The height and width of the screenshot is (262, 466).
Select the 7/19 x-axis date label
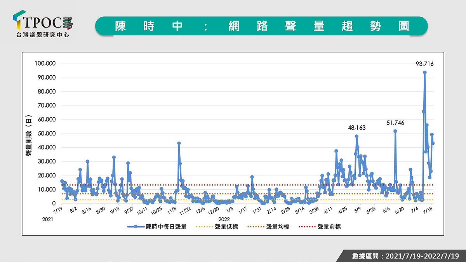(58, 211)
